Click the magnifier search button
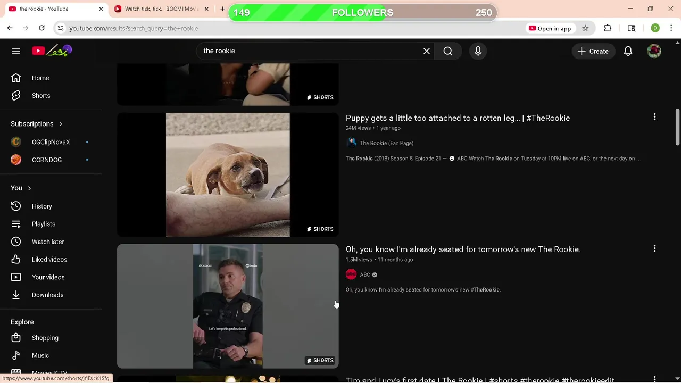The height and width of the screenshot is (383, 681). (x=448, y=51)
